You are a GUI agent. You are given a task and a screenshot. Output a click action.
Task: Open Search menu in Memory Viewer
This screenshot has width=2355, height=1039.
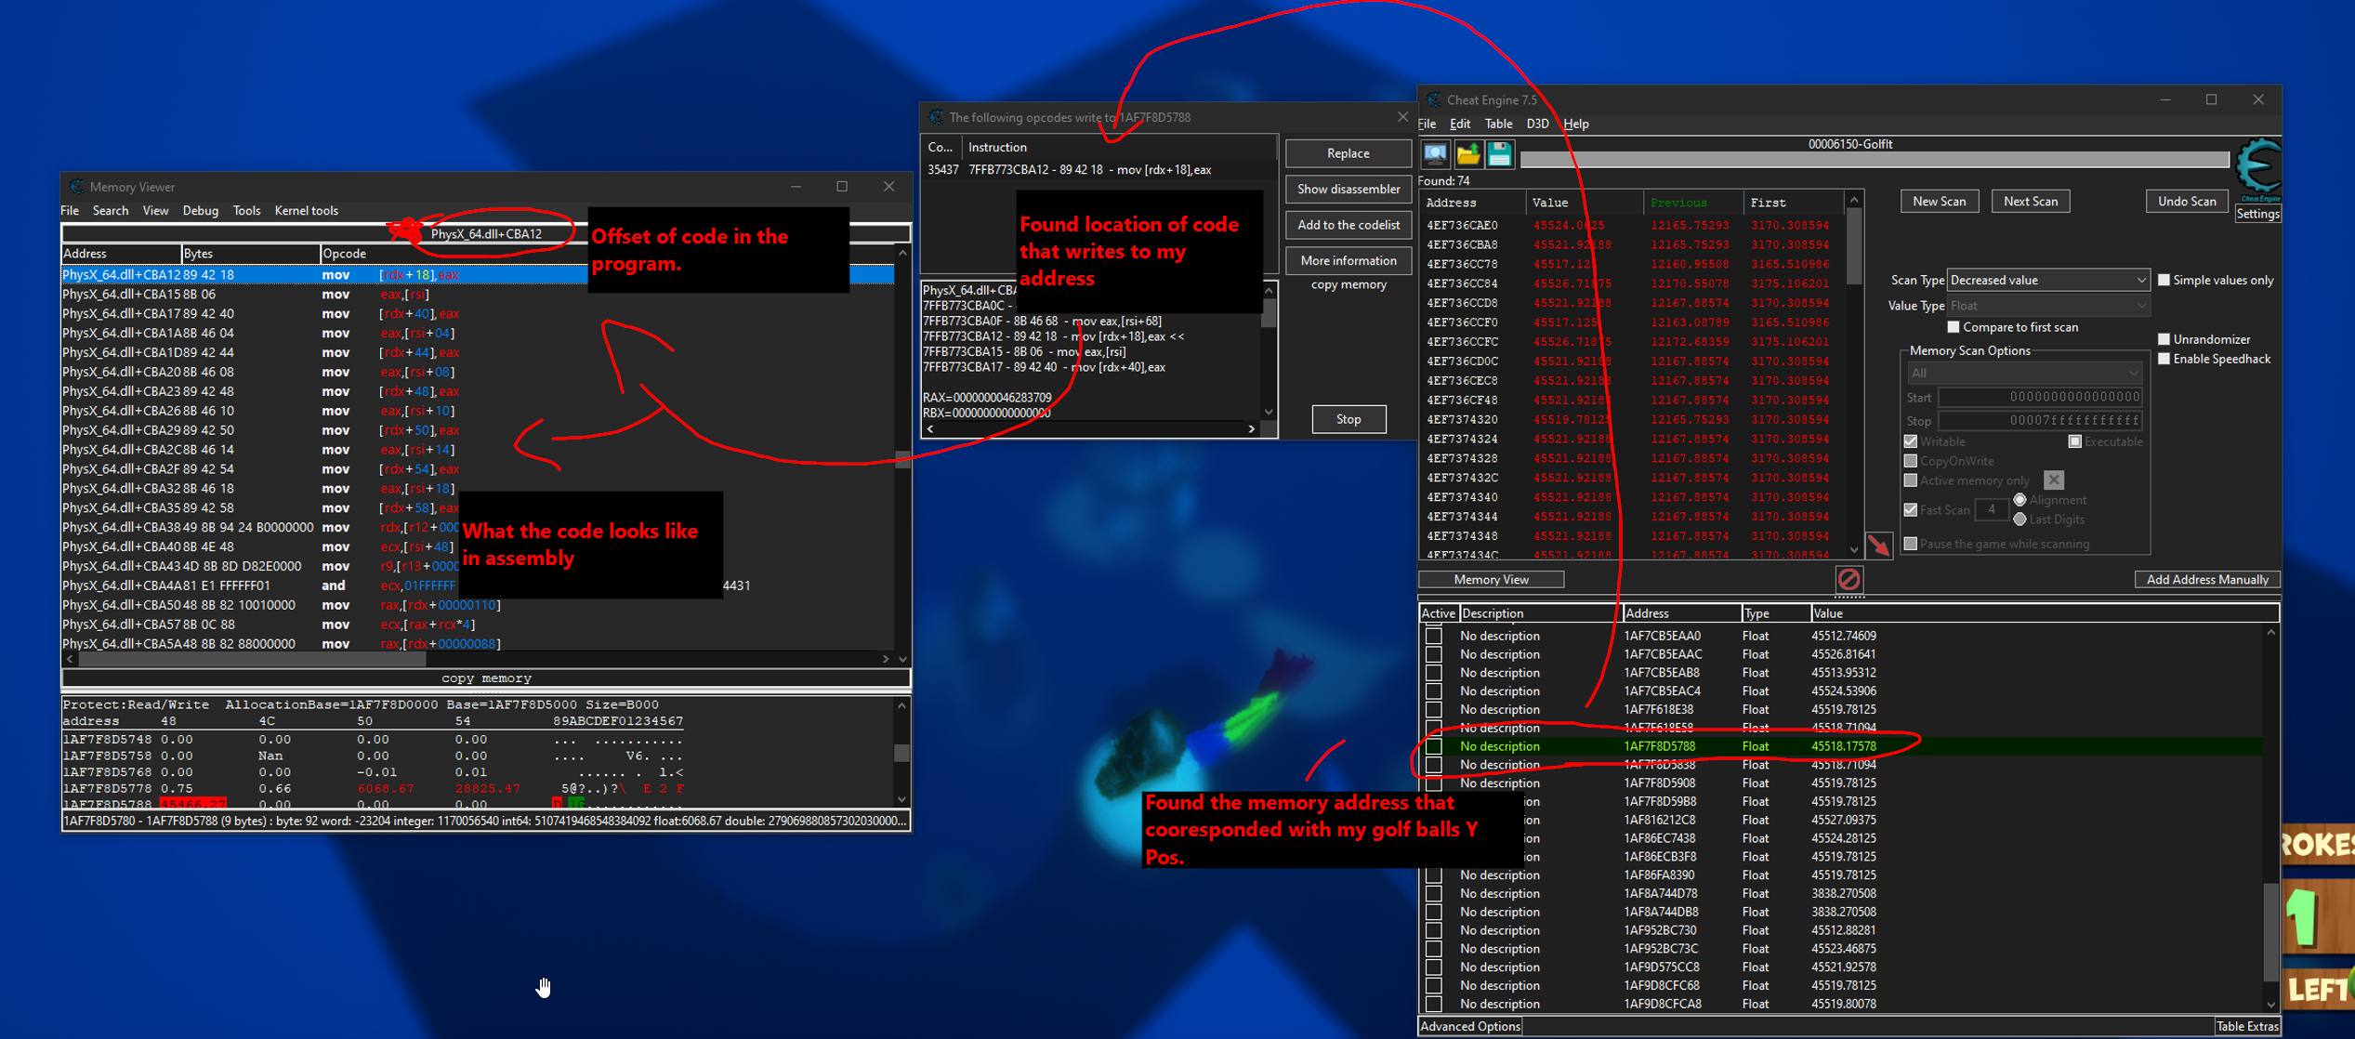[111, 211]
